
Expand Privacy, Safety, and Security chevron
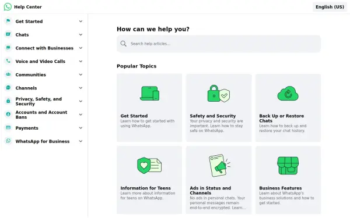tap(80, 101)
